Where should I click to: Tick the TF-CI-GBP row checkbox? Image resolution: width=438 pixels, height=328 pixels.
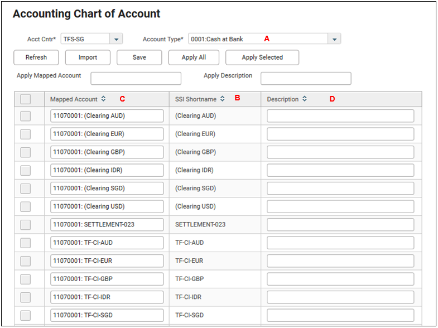(x=26, y=279)
